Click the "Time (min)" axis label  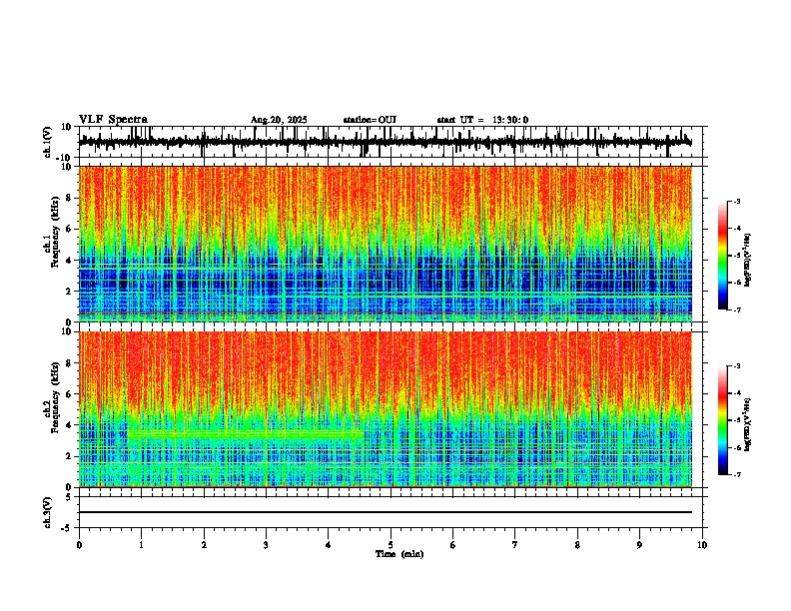(399, 554)
